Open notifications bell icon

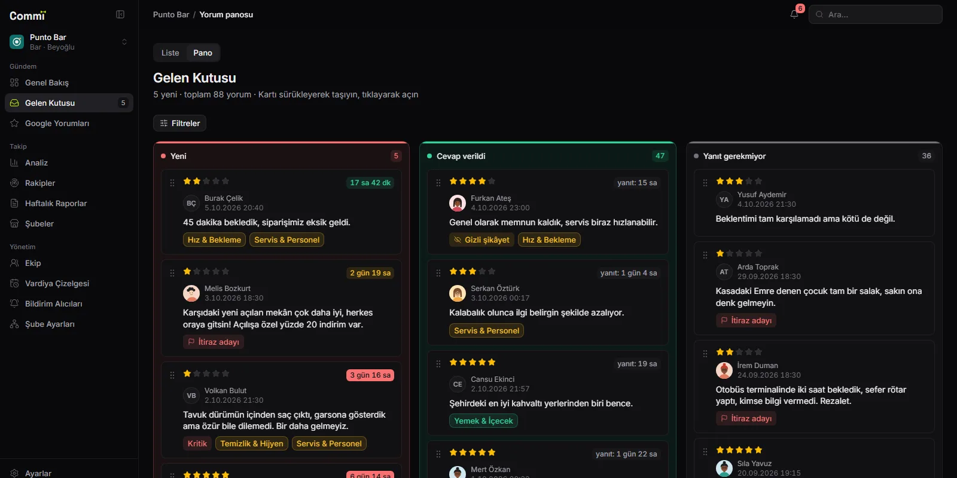click(x=794, y=14)
